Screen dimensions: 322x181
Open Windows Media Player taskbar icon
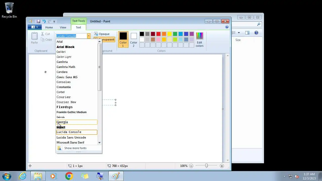click(53, 176)
